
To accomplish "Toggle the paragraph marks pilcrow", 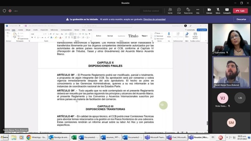I will 89,34.
